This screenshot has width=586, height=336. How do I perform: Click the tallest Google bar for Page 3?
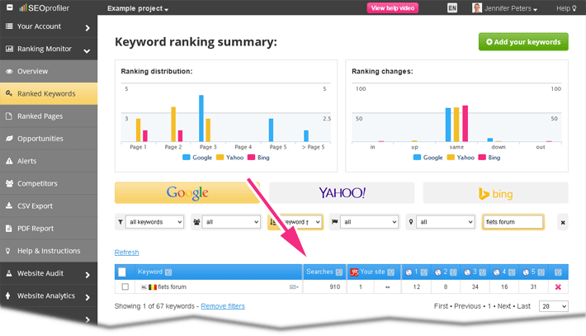click(x=201, y=117)
